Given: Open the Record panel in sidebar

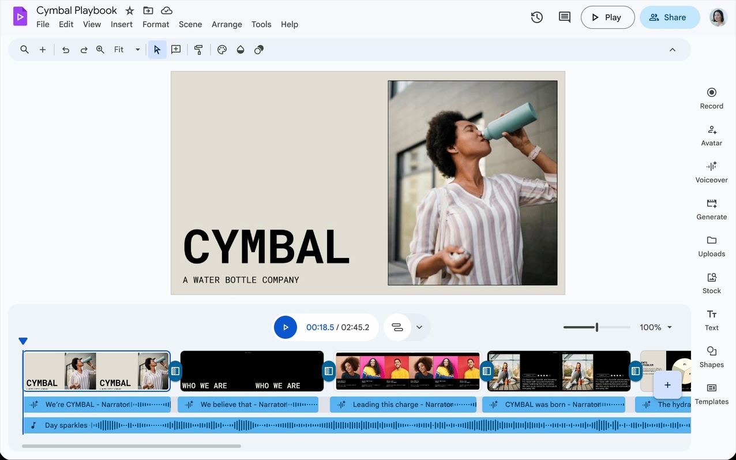Looking at the screenshot, I should (711, 98).
